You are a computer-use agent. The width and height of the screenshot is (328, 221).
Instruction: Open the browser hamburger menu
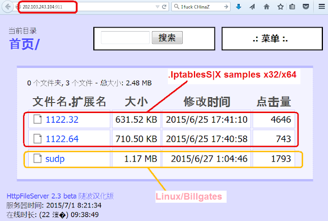tap(322, 7)
